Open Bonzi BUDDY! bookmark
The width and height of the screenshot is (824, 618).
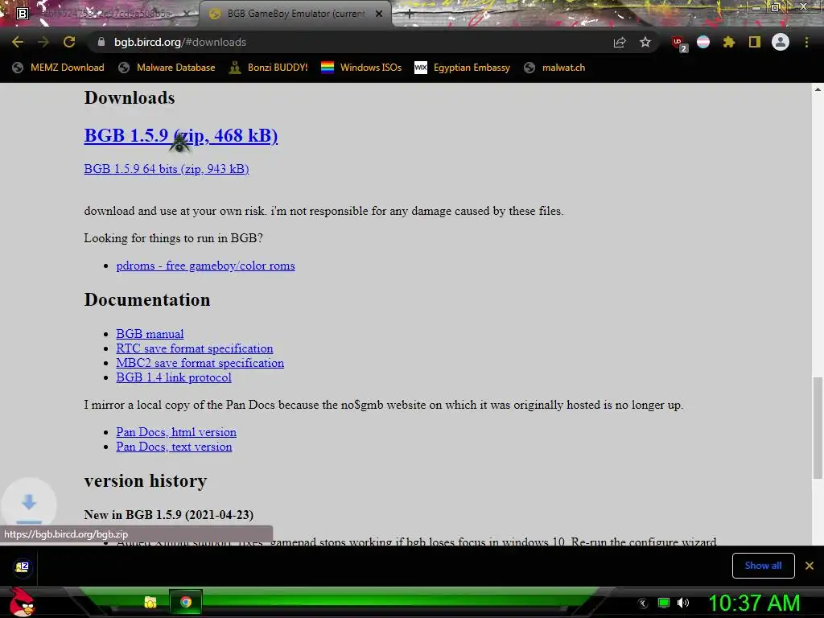(x=269, y=68)
